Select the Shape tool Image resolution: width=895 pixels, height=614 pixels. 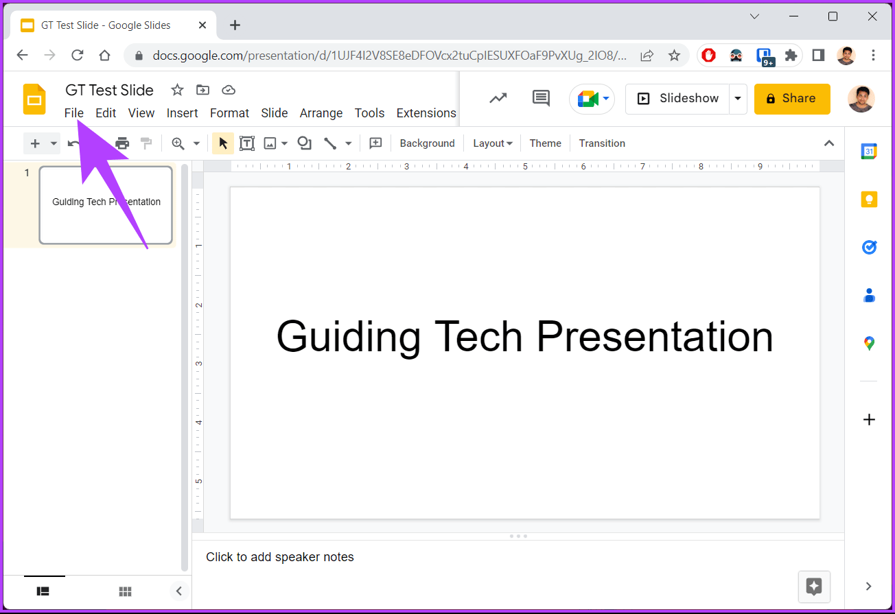click(304, 143)
